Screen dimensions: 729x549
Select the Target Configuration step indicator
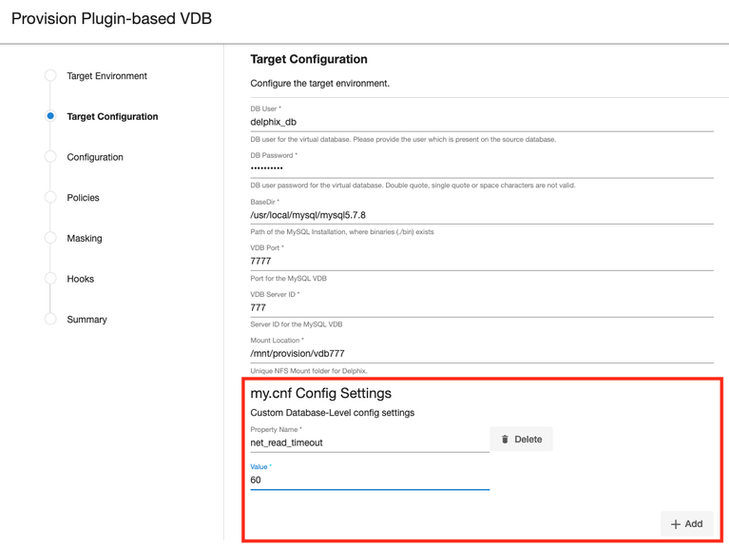click(x=50, y=116)
